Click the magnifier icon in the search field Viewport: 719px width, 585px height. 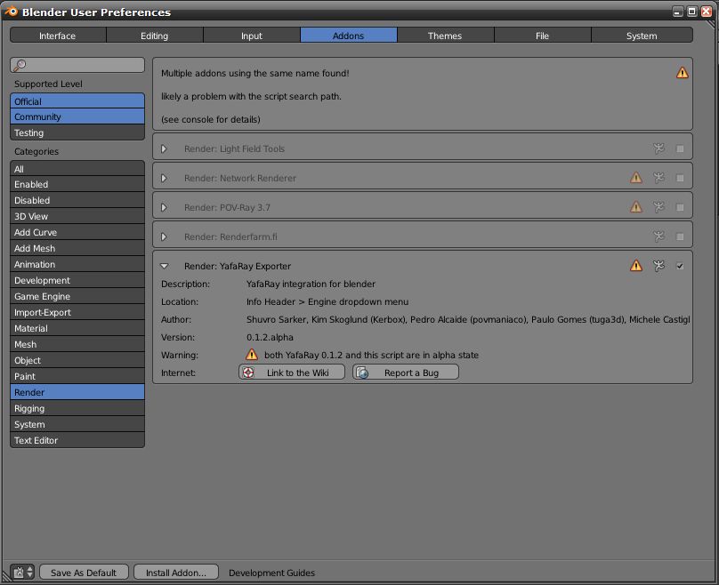tap(20, 65)
